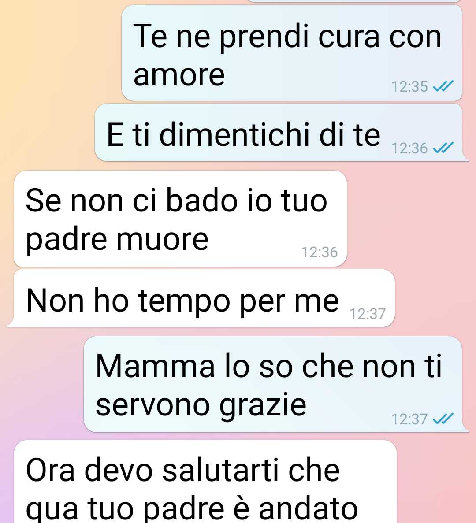The image size is (476, 523).
Task: Select the 'Te ne prendi cura con amore' message
Action: tap(291, 53)
